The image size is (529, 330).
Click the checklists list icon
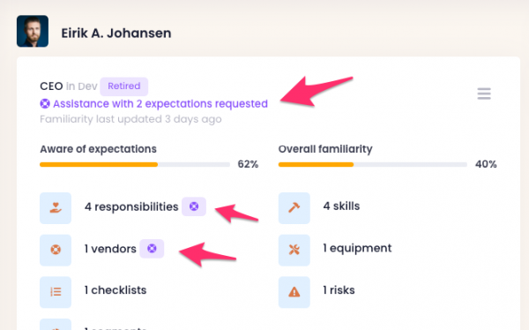click(56, 292)
